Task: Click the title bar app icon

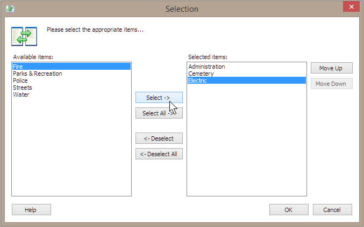Action: [x=10, y=9]
